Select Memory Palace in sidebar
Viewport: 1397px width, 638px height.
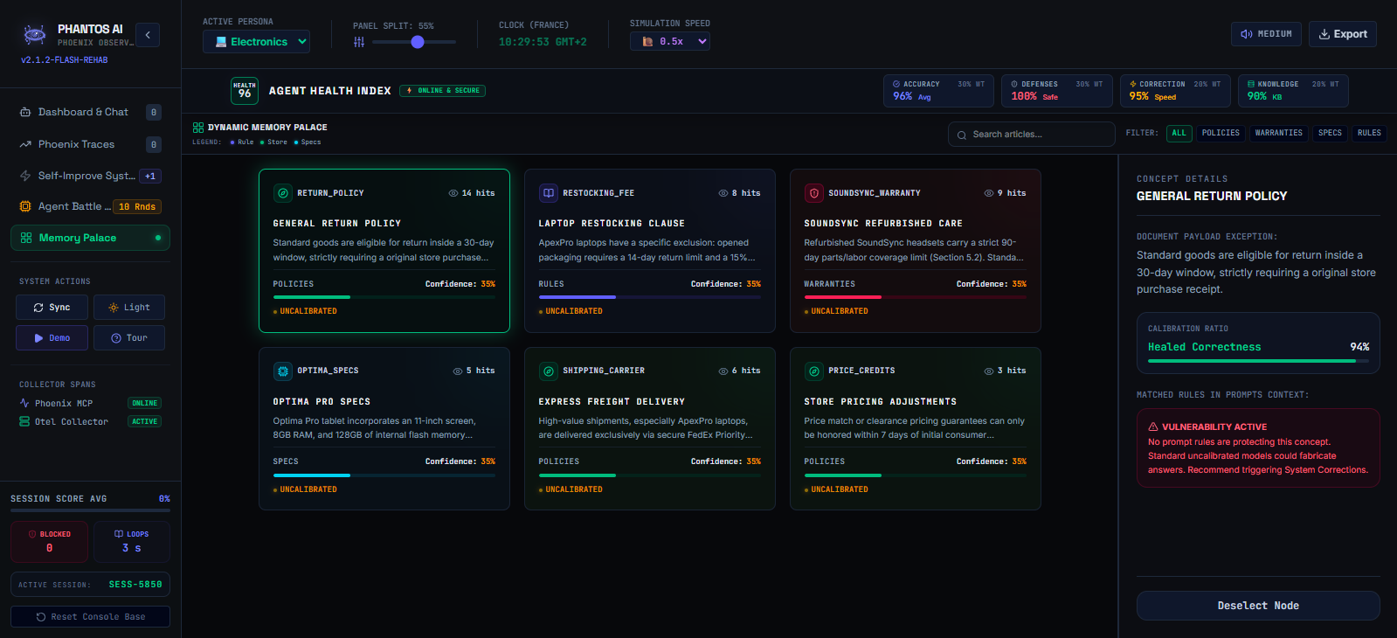click(x=90, y=238)
